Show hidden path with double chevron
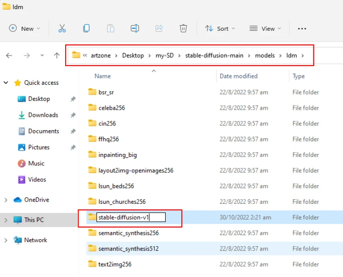The width and height of the screenshot is (343, 277). (x=85, y=55)
